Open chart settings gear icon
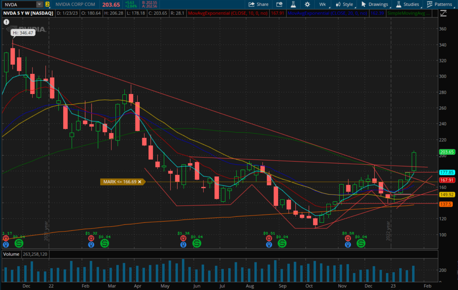458x290 pixels. click(x=307, y=4)
